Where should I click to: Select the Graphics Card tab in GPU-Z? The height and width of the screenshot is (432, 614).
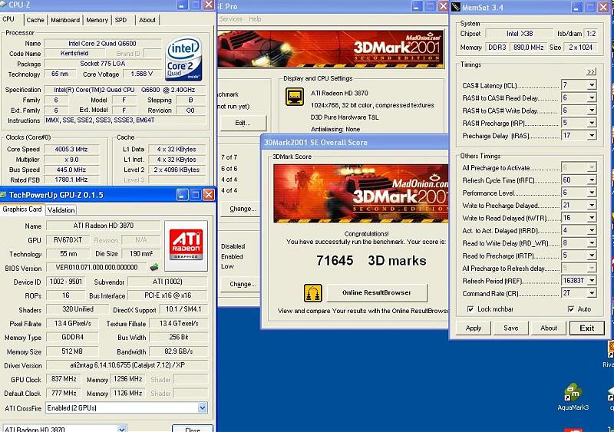tap(22, 209)
